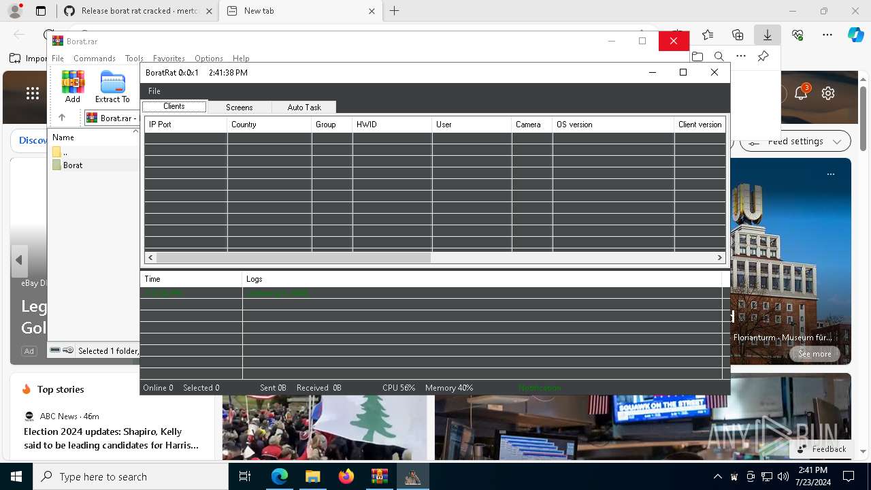Open the Help menu in WinRAR
Viewport: 871px width, 490px height.
click(241, 59)
